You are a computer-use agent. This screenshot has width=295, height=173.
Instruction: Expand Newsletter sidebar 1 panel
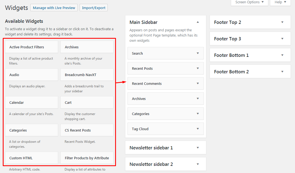[197, 148]
